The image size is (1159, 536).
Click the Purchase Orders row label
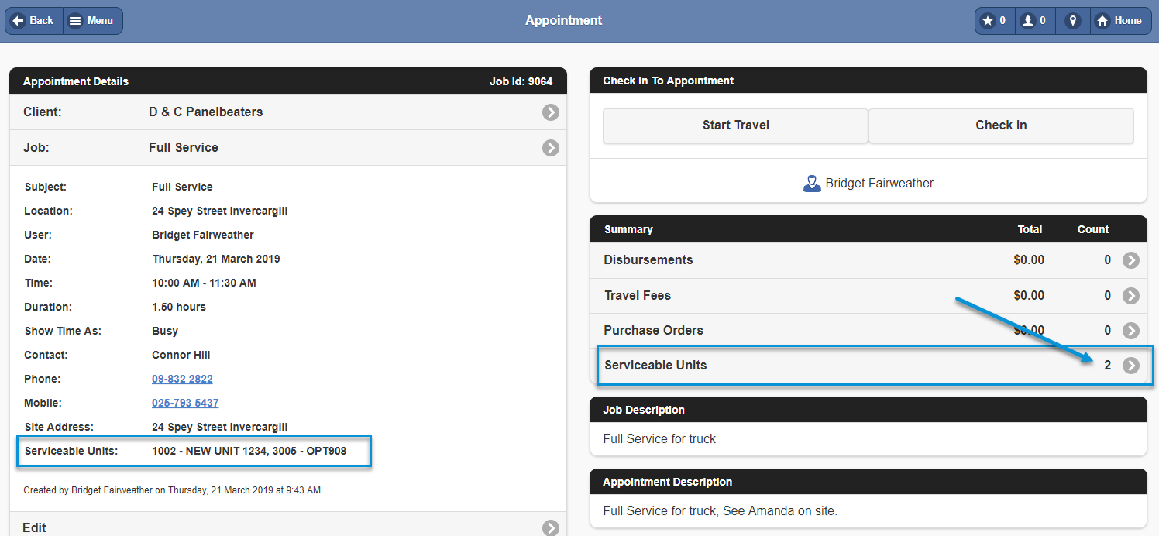pyautogui.click(x=654, y=330)
